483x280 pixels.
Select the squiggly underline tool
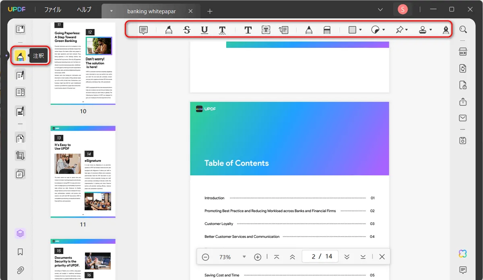222,30
